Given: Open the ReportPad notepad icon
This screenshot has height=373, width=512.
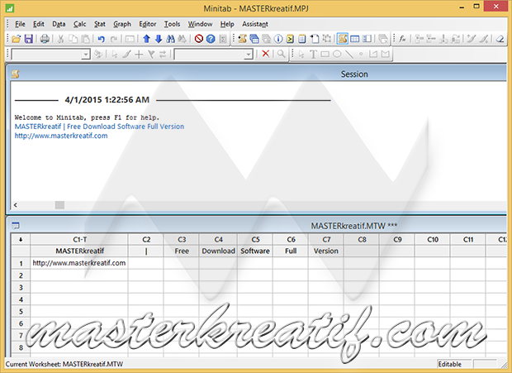Looking at the screenshot, I should 302,39.
